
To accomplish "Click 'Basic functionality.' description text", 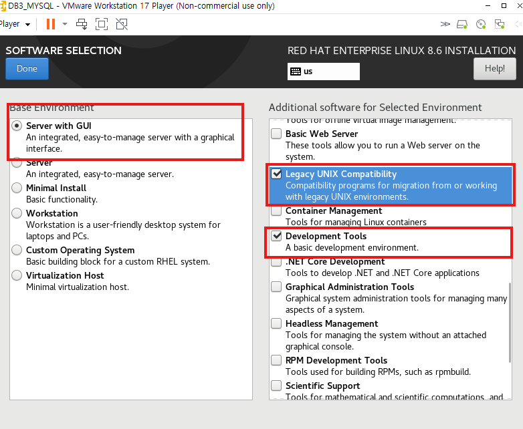I will (62, 199).
